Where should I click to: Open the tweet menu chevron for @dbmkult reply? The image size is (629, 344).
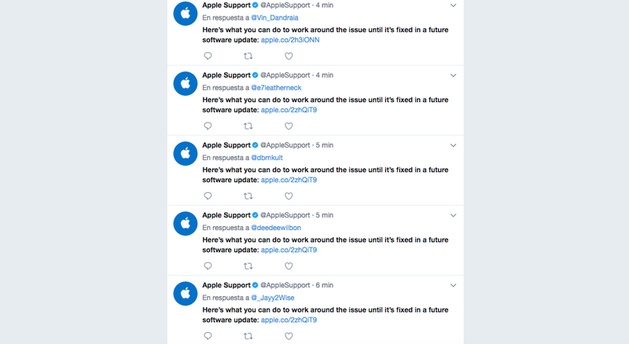(x=454, y=145)
